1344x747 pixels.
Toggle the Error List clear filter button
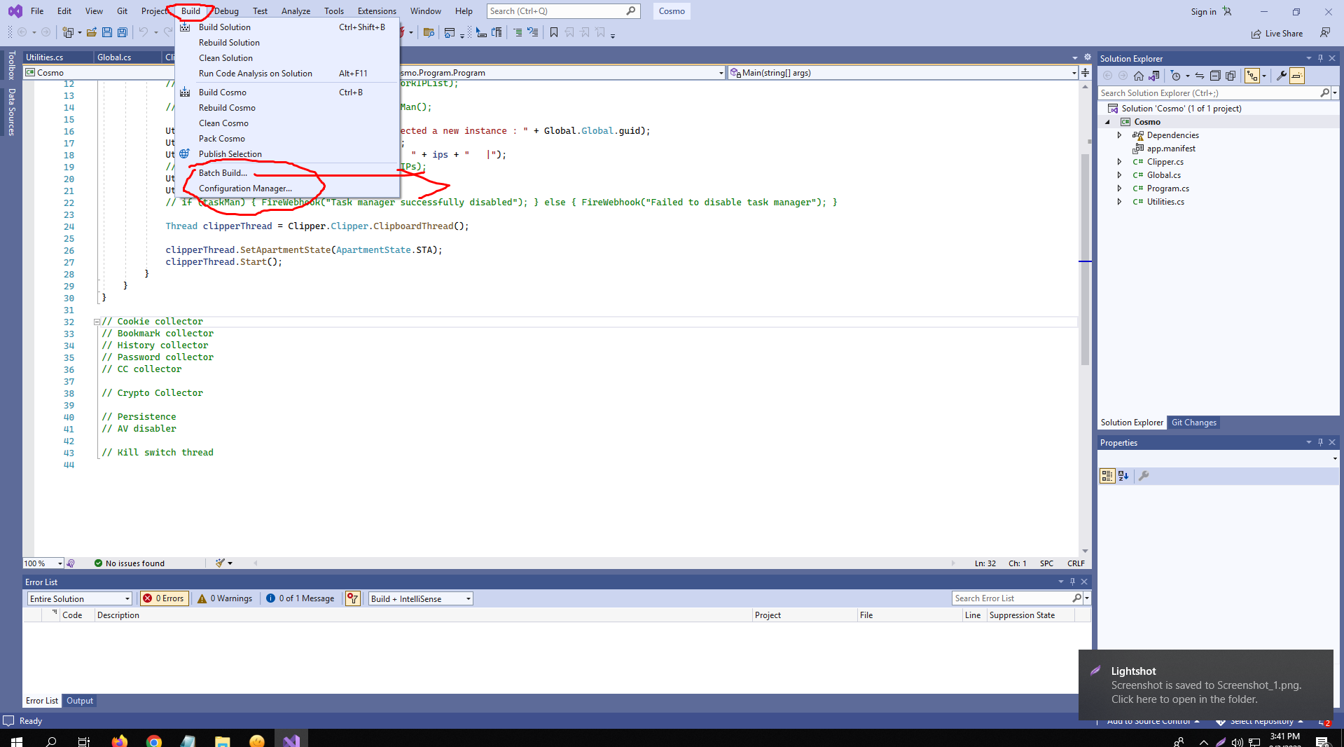point(353,598)
